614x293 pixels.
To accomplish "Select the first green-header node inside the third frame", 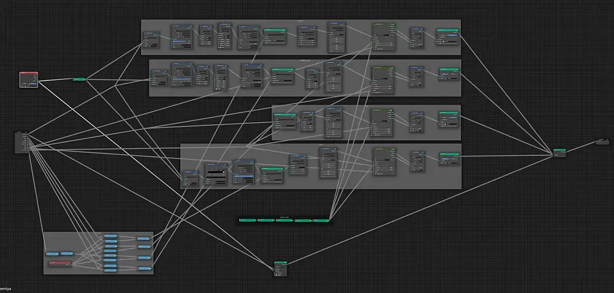I will click(x=285, y=121).
